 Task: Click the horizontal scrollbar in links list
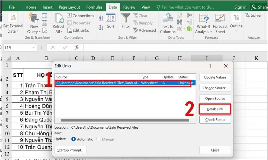click(x=125, y=120)
